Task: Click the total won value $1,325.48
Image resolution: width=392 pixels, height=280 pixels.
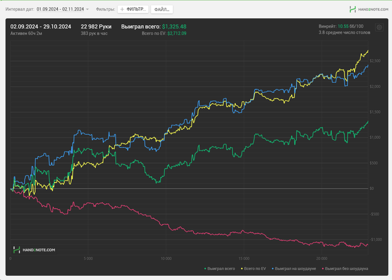Action: (x=174, y=26)
